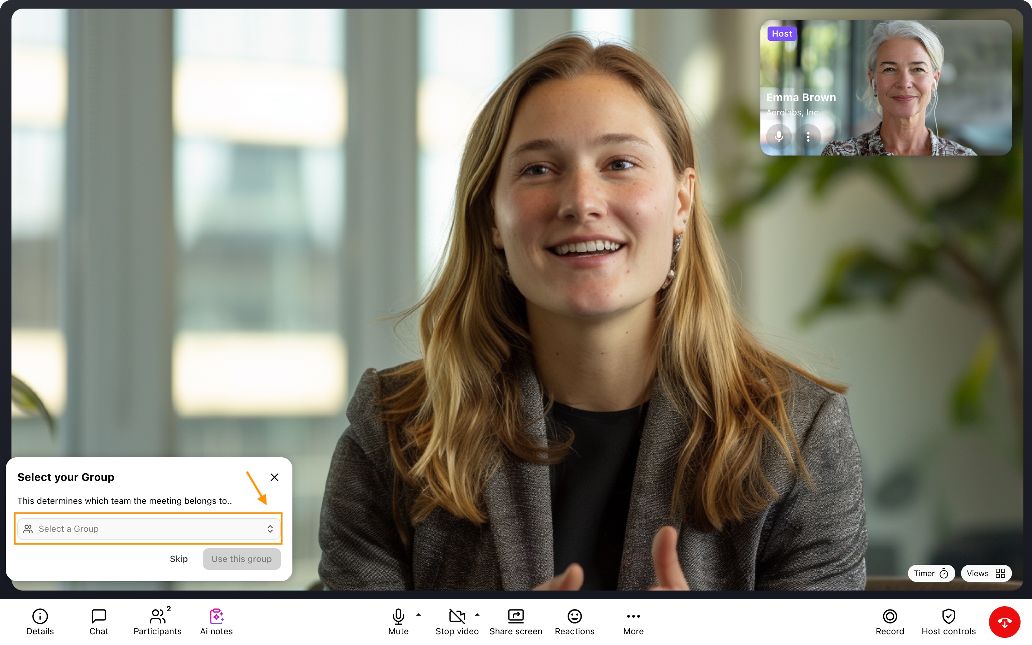Stop video camera
Screen dimensions: 1032x645
[x=457, y=622]
